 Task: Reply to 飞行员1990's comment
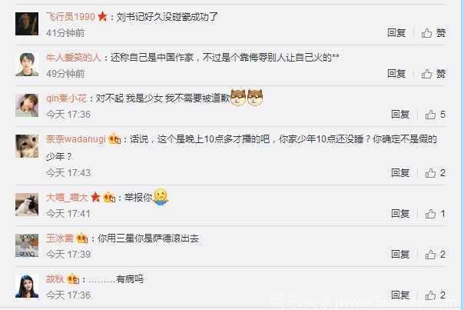[396, 33]
